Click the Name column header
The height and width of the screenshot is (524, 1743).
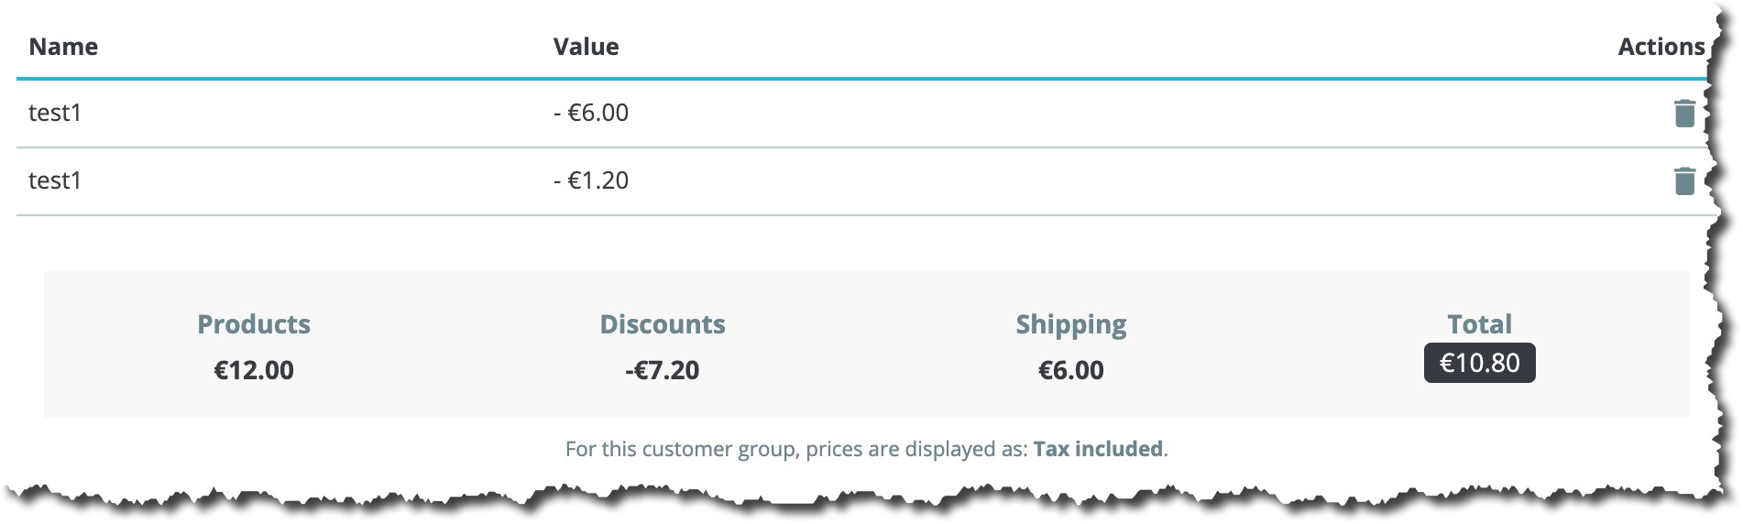click(x=63, y=47)
